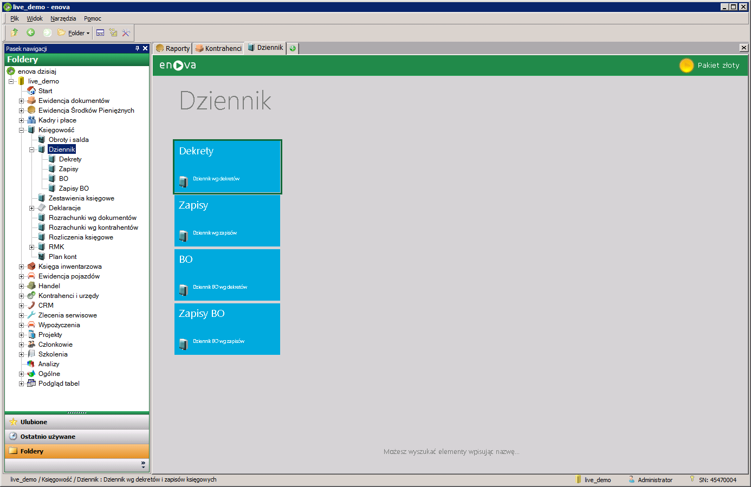Open the Plik menu
Image resolution: width=751 pixels, height=487 pixels.
point(15,18)
